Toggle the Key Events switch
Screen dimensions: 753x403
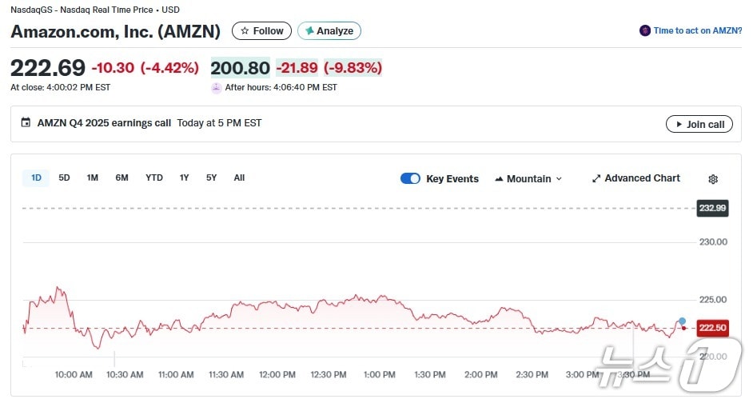(x=410, y=178)
